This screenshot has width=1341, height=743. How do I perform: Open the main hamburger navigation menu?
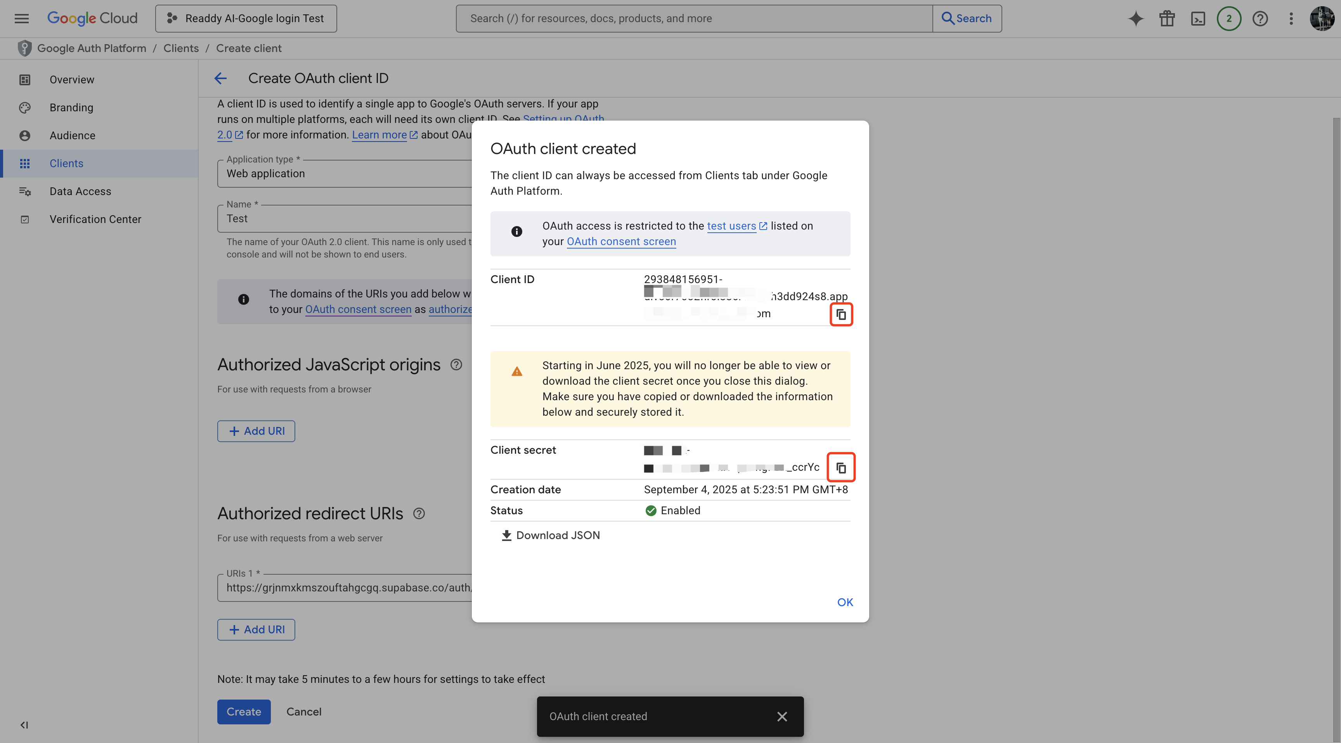(21, 19)
